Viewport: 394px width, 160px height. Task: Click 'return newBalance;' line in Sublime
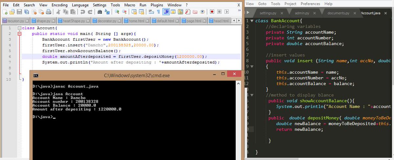point(300,129)
